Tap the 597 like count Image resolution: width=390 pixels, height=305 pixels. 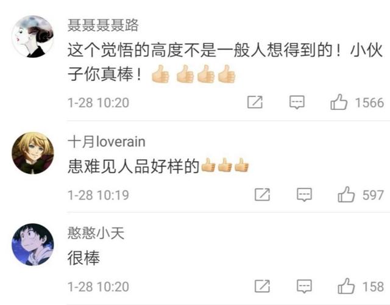click(373, 195)
